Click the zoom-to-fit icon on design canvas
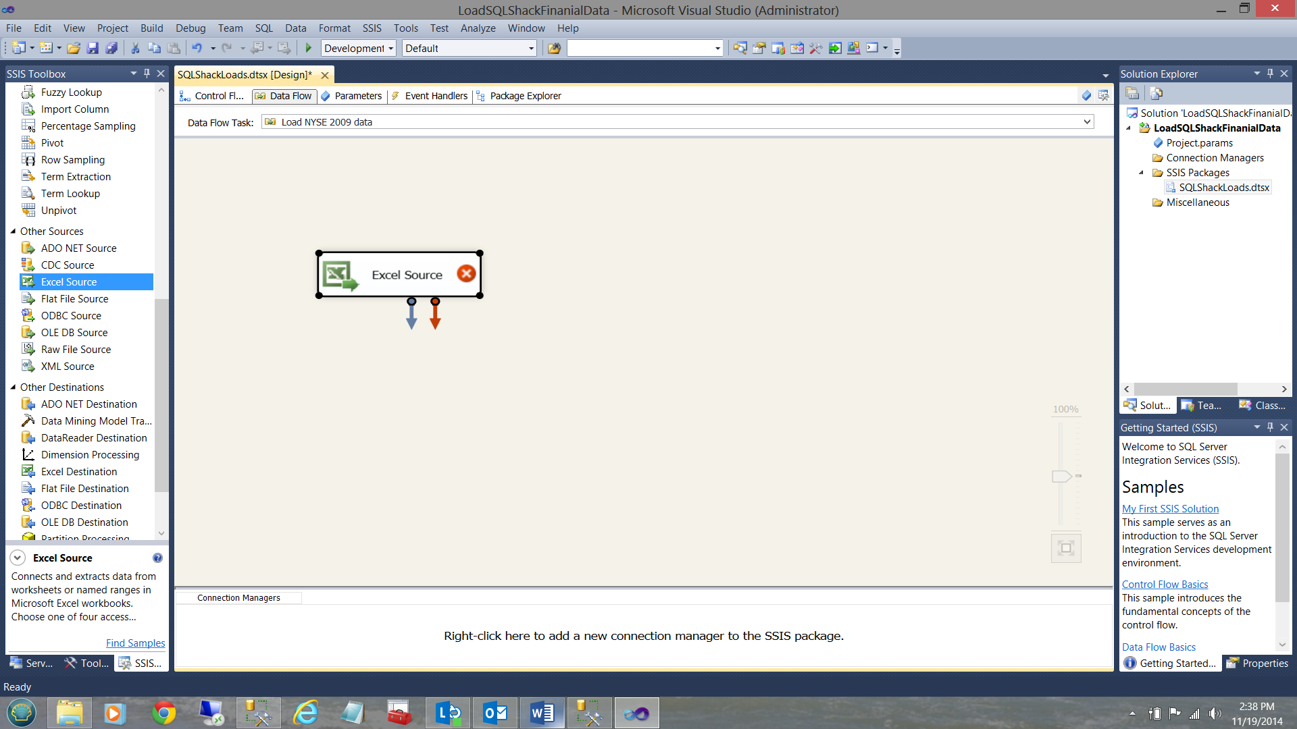 pyautogui.click(x=1066, y=548)
